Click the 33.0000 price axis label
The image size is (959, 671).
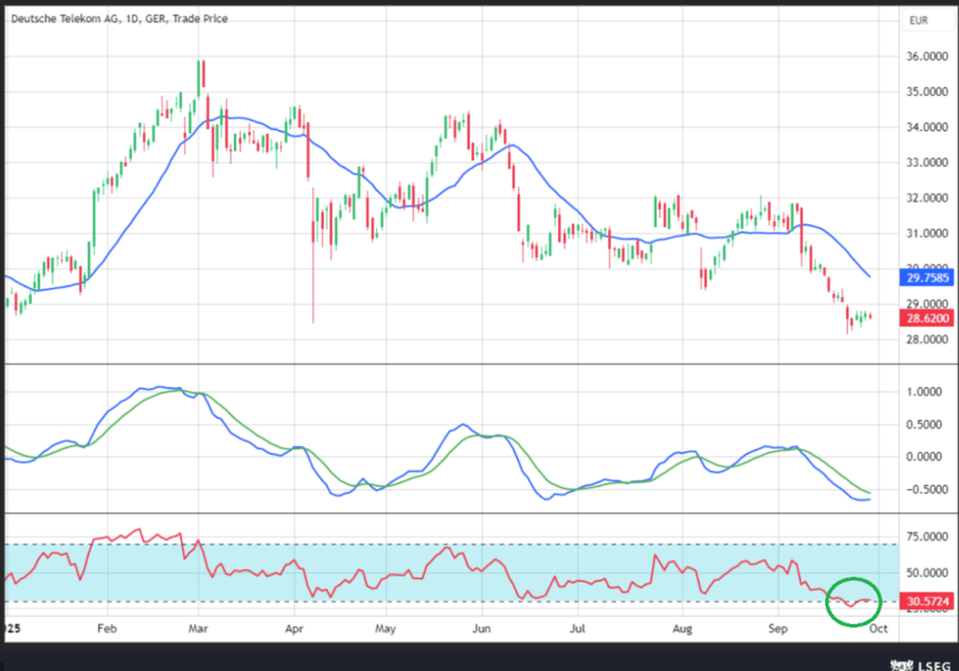click(927, 162)
